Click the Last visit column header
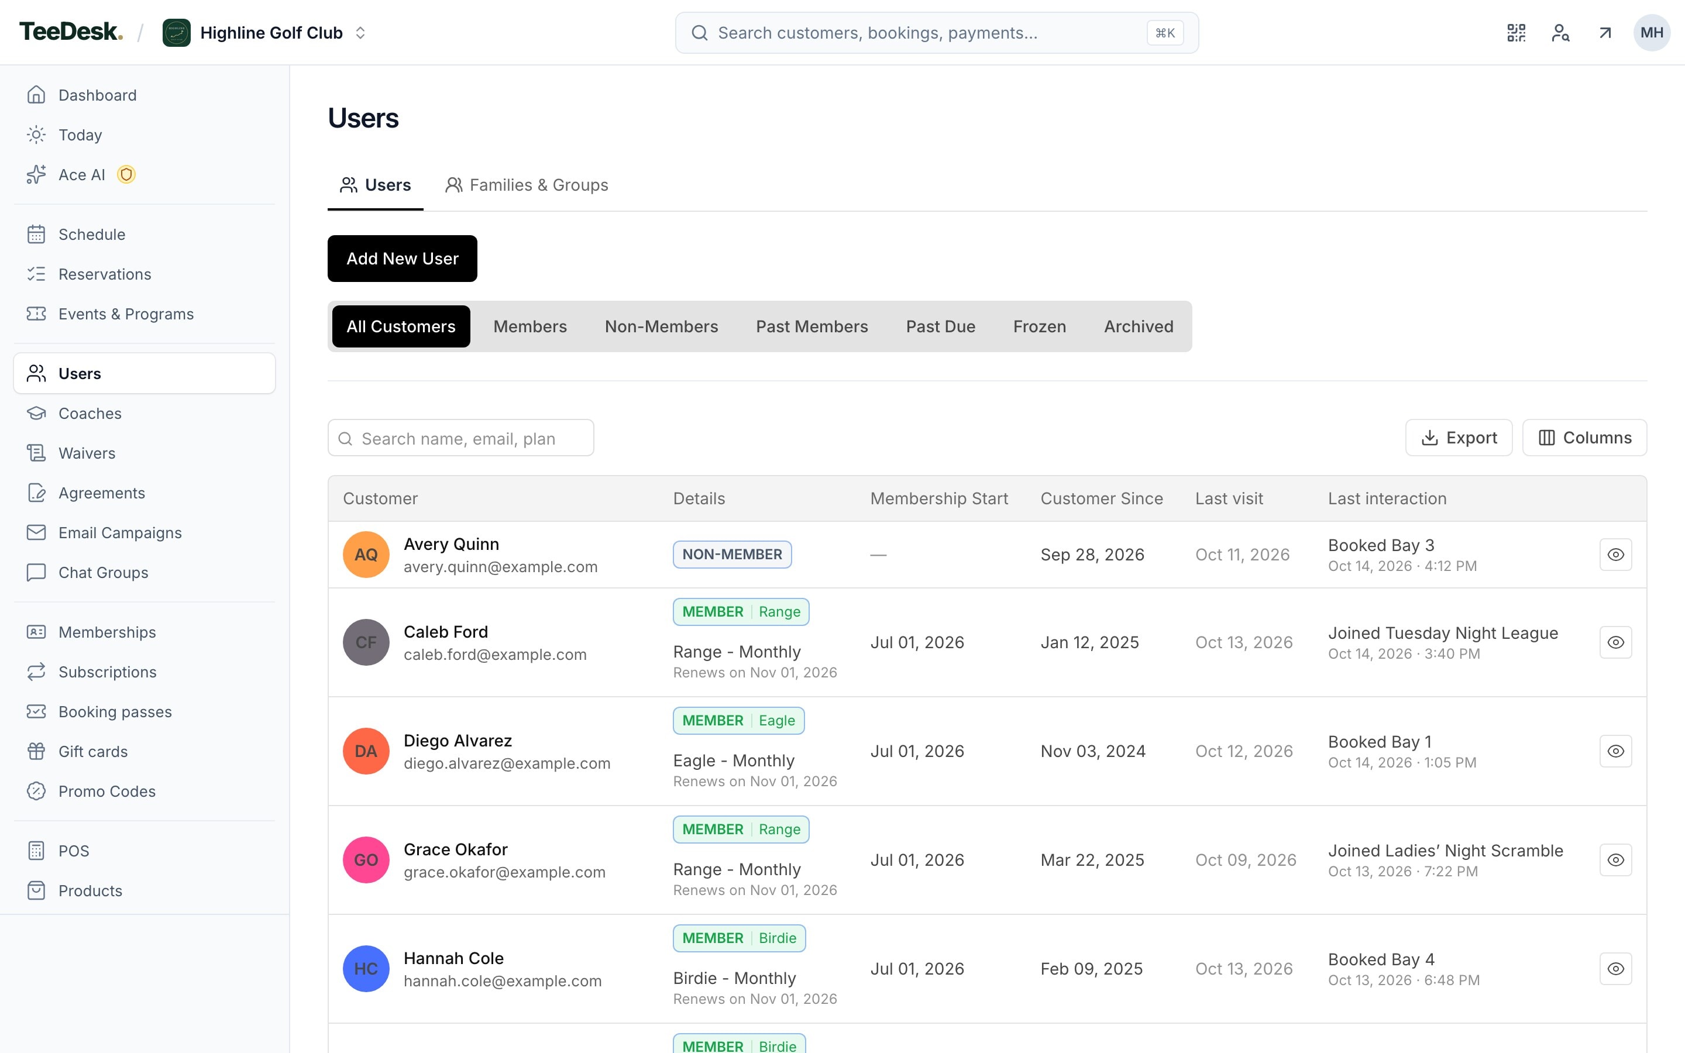Screen dimensions: 1685x1053 coord(1229,498)
